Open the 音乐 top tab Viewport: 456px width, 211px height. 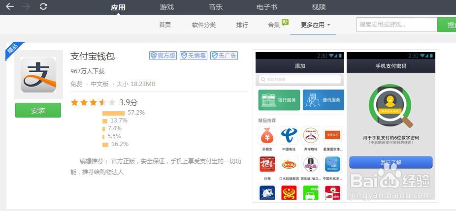pos(216,7)
